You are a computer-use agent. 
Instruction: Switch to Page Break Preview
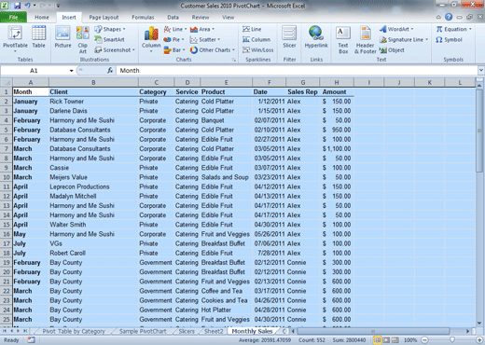click(395, 340)
